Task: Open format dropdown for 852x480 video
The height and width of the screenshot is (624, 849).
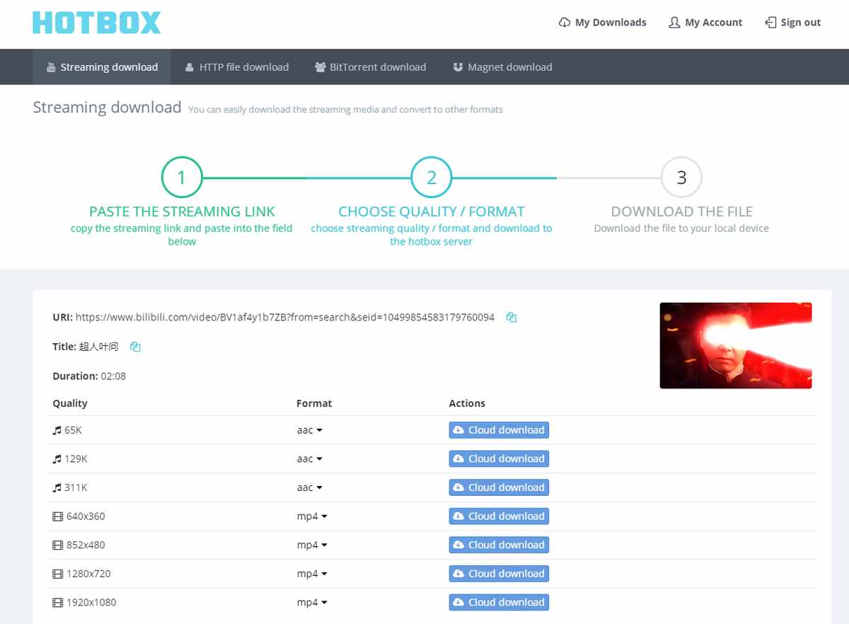Action: pos(312,545)
